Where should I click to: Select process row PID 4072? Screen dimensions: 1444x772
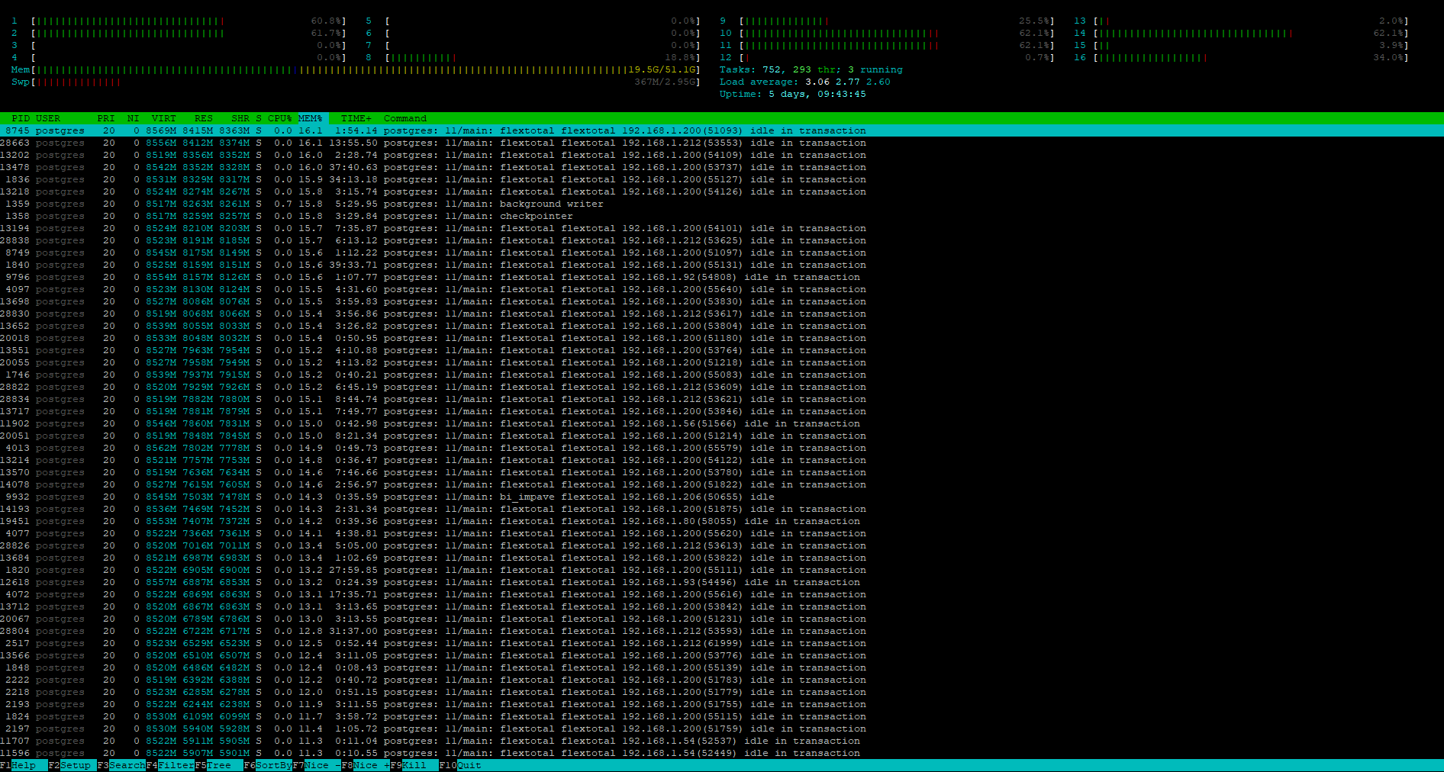click(722, 594)
